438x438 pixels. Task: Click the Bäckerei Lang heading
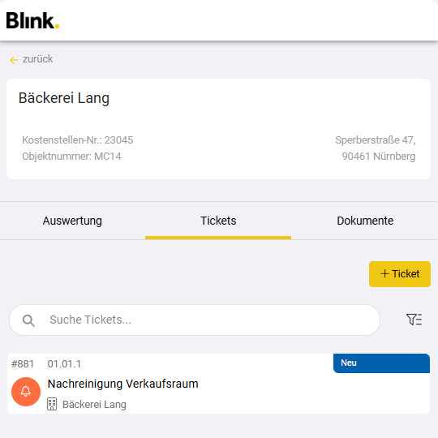click(64, 98)
